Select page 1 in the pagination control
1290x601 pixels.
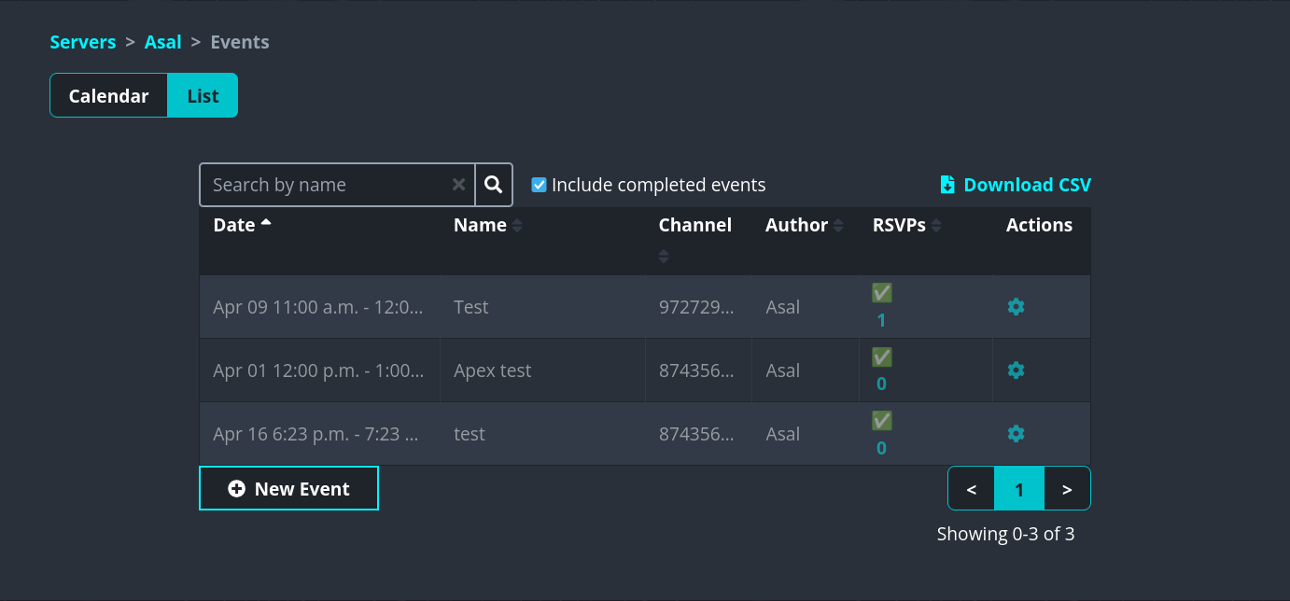(1019, 488)
